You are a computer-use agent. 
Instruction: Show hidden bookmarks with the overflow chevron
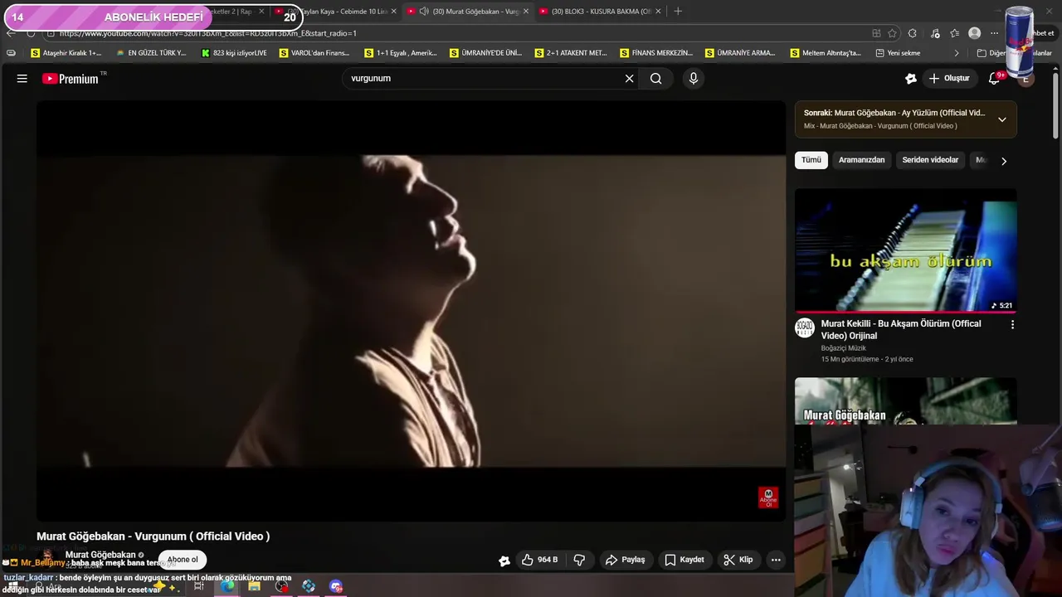[956, 53]
